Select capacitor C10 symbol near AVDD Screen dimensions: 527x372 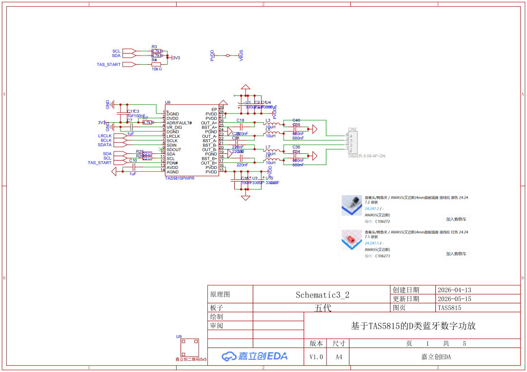coord(134,167)
